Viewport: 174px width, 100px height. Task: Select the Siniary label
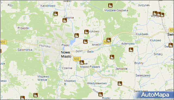tap(158, 54)
